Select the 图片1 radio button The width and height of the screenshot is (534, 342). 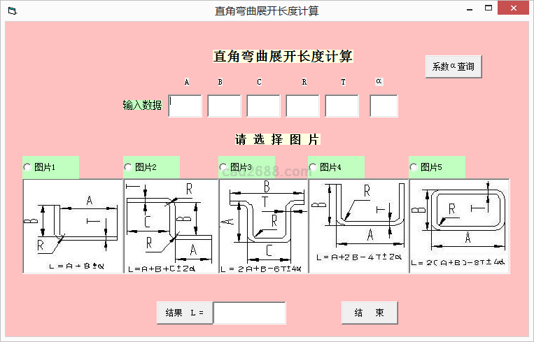[x=28, y=167]
